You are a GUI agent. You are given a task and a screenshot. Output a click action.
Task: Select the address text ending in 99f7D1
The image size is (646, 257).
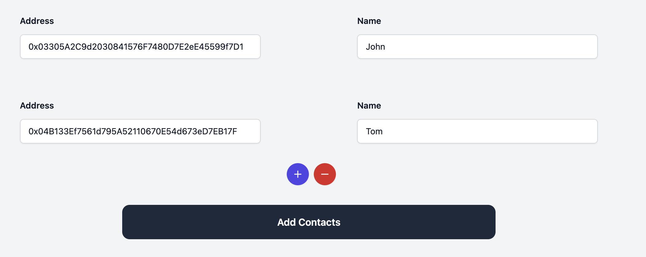click(136, 47)
